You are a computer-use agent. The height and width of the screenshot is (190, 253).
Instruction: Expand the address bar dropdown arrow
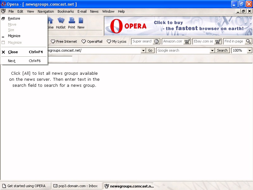tap(143, 51)
